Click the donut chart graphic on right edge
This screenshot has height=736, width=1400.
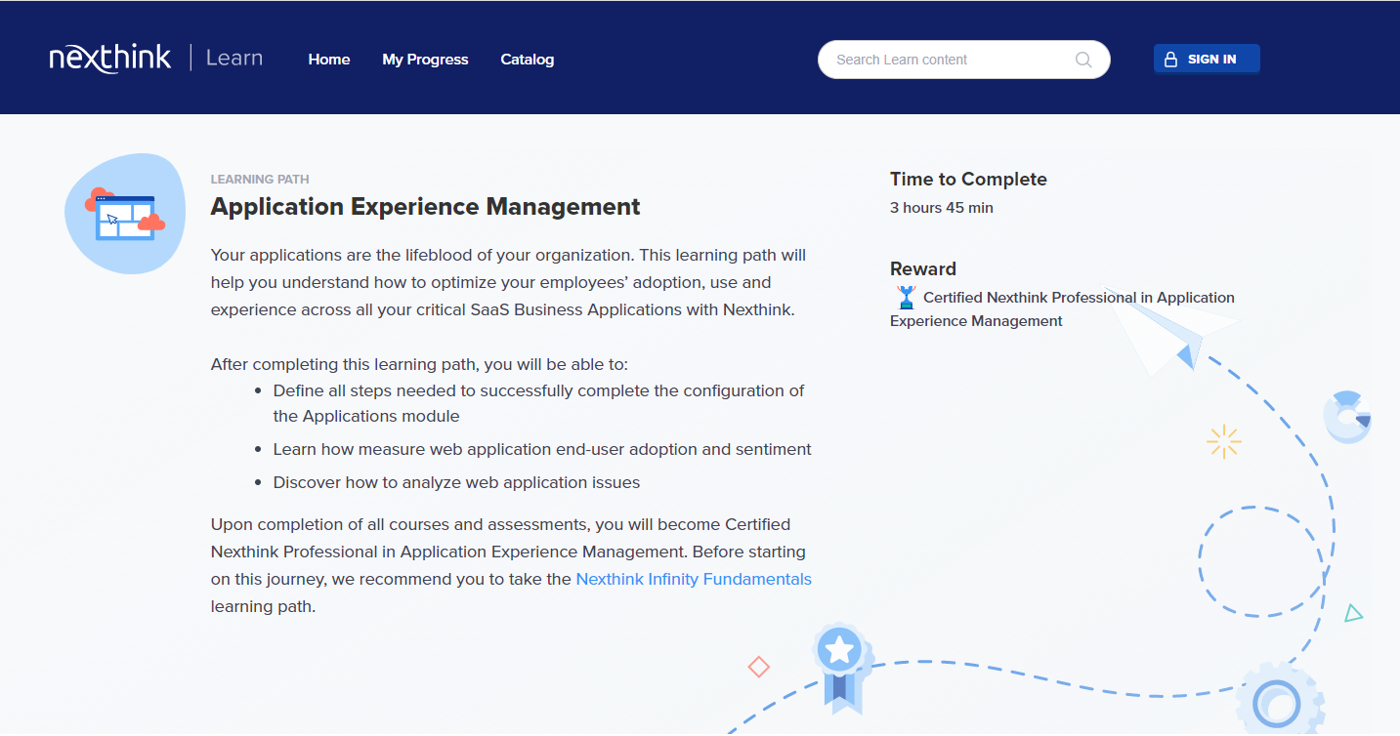click(x=1348, y=418)
